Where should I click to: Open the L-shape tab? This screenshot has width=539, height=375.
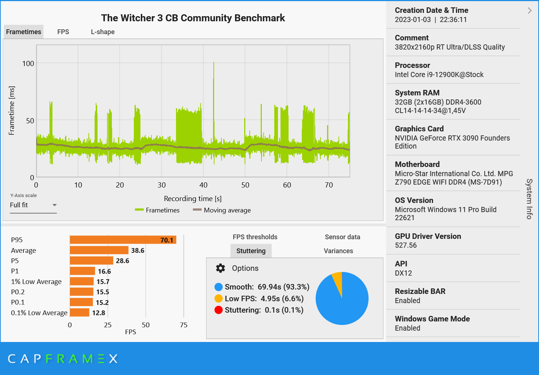point(103,32)
